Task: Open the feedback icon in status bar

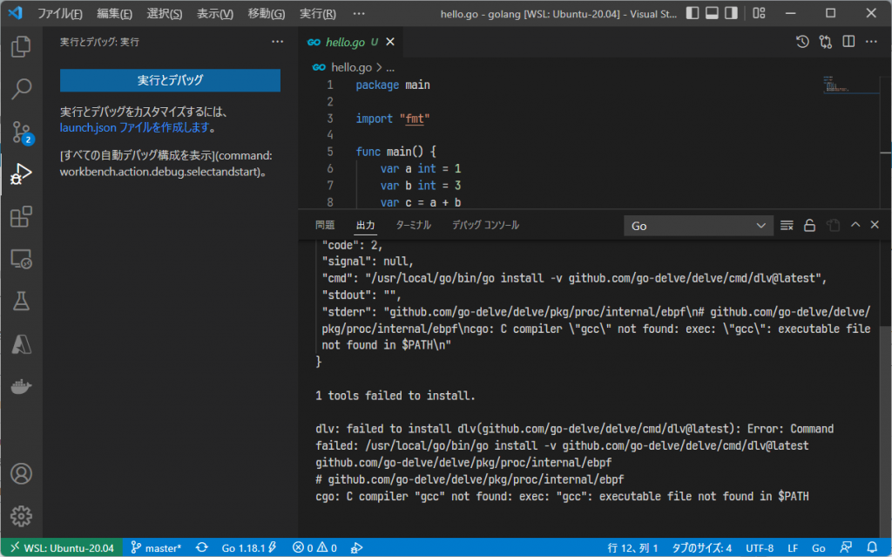Action: pos(846,547)
